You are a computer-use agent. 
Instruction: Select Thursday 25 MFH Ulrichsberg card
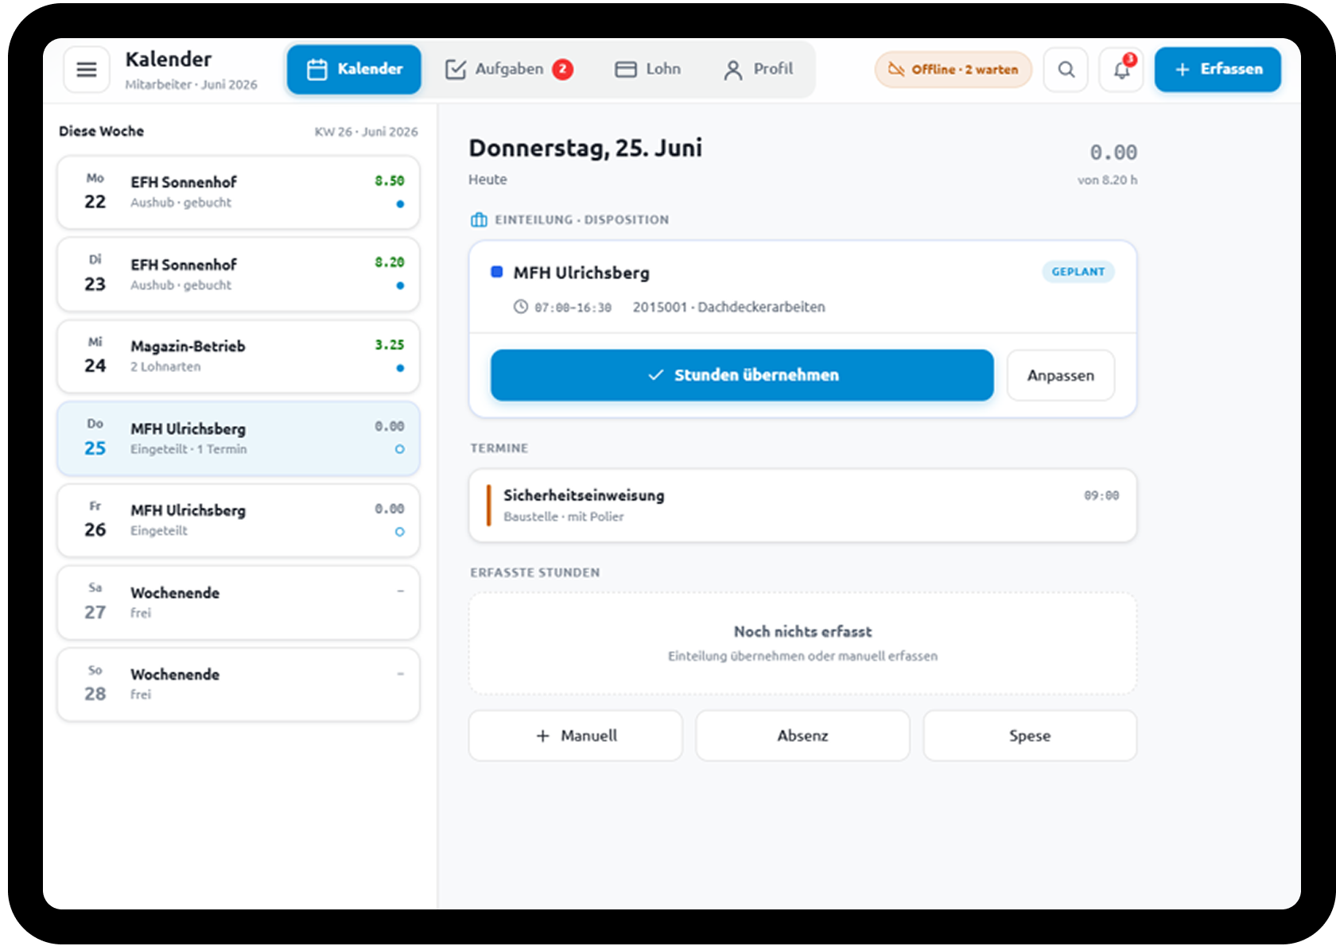pyautogui.click(x=239, y=438)
